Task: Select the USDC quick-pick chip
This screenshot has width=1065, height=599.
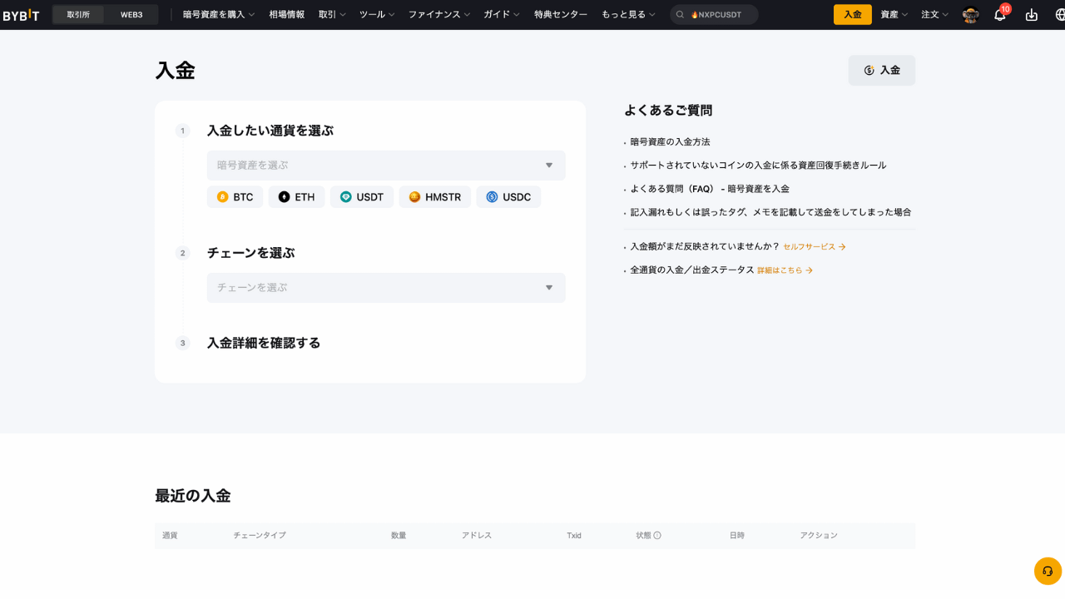Action: 508,196
